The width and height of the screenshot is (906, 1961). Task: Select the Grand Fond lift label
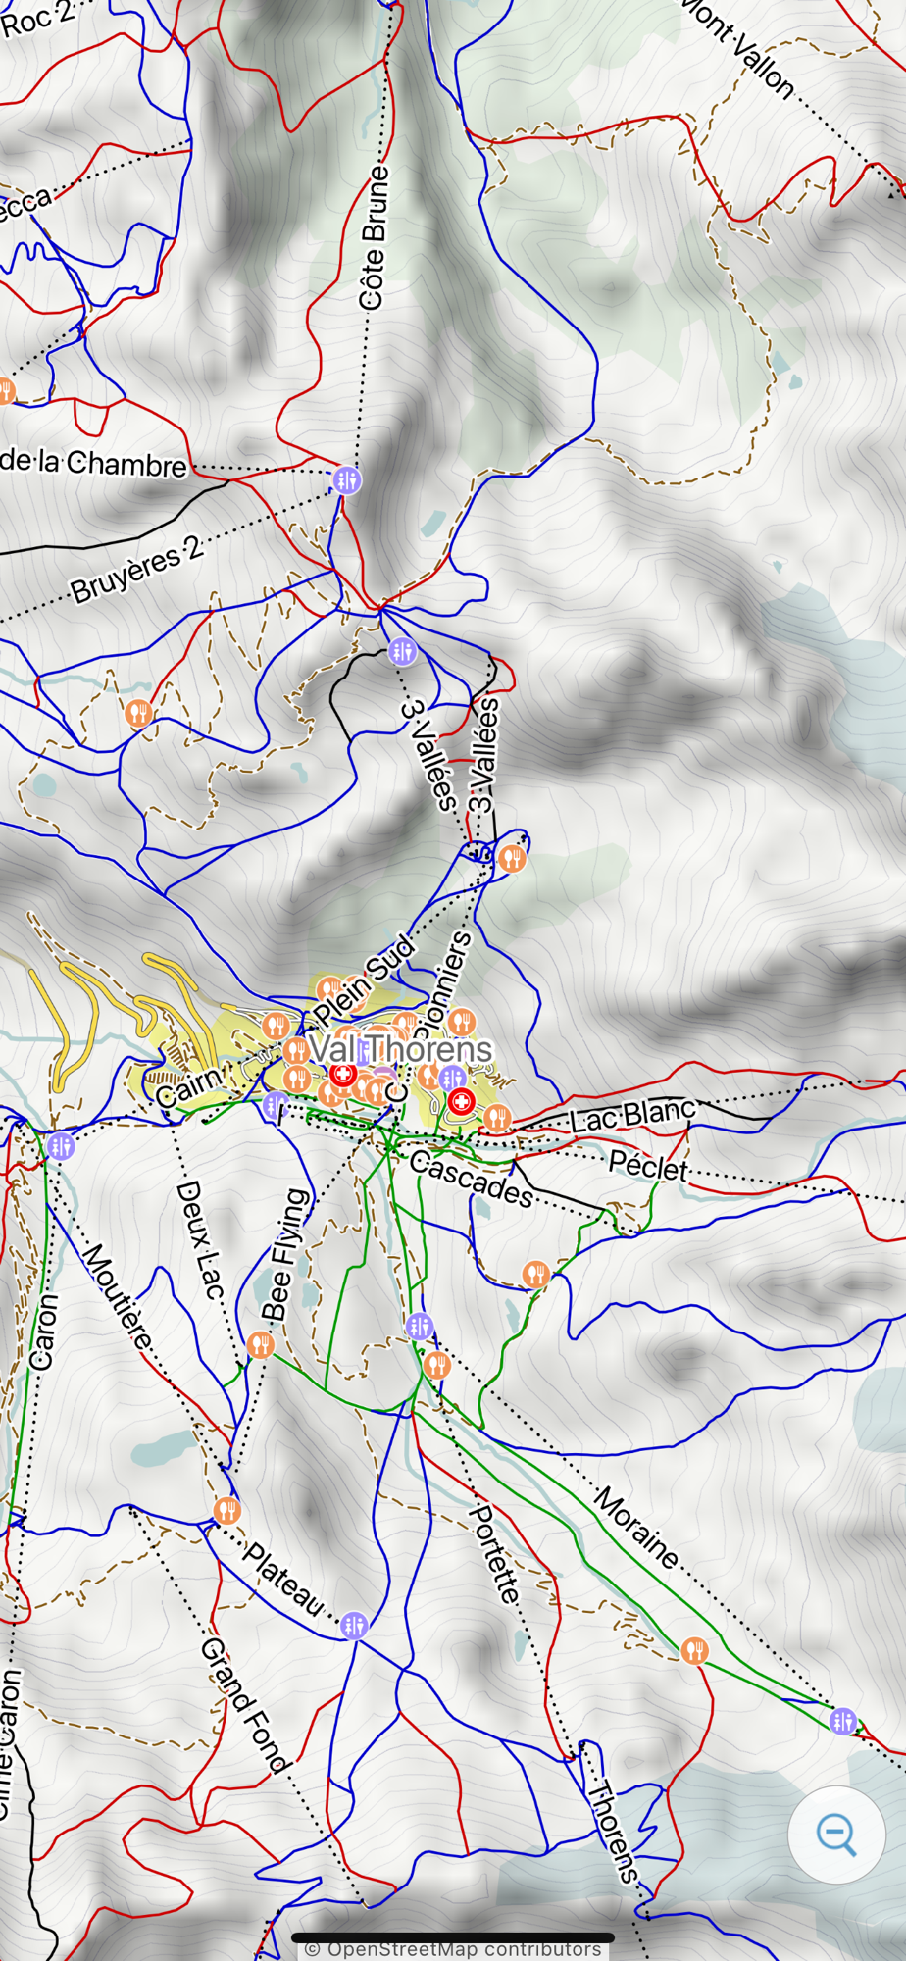pyautogui.click(x=246, y=1706)
